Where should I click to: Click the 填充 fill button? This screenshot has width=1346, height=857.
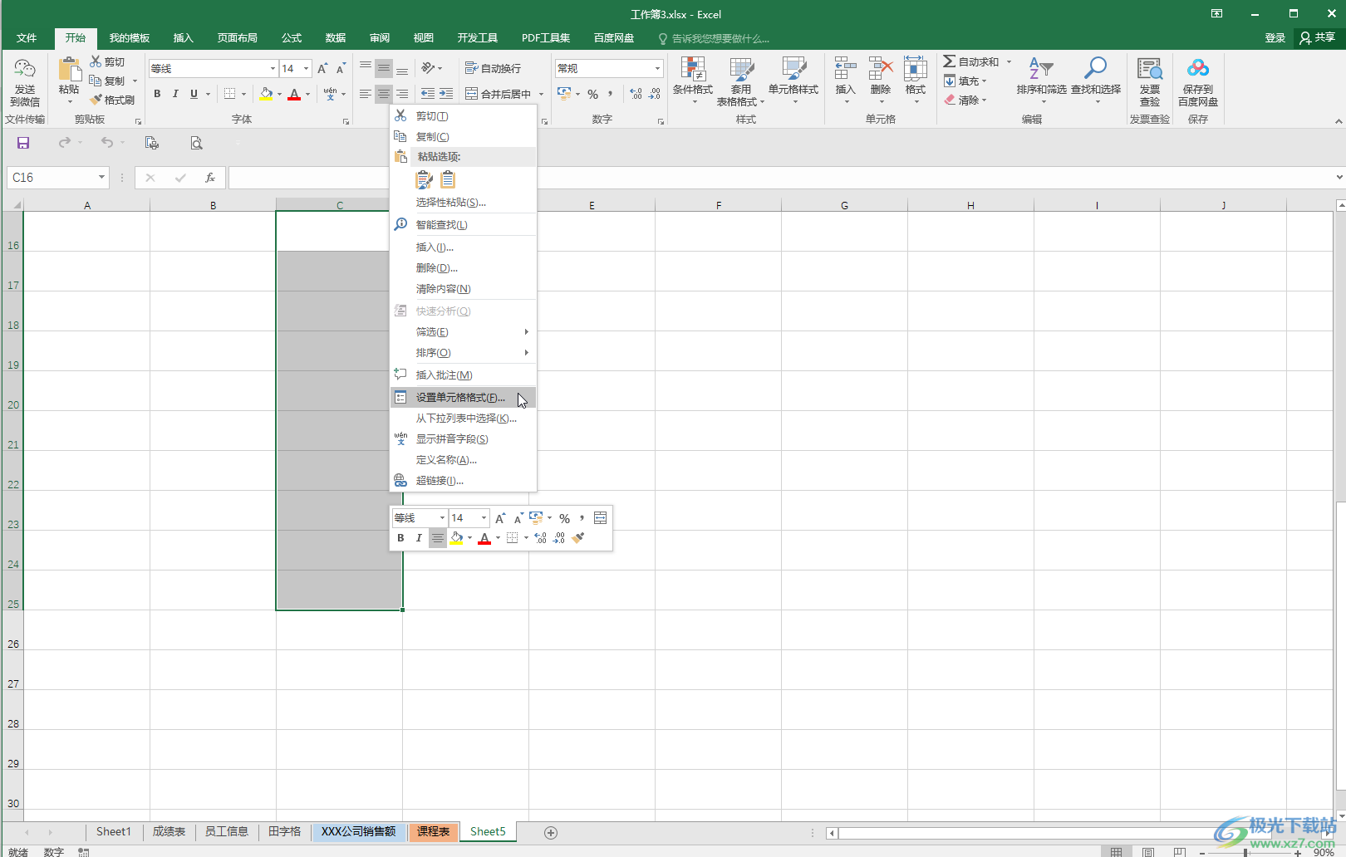click(x=965, y=81)
